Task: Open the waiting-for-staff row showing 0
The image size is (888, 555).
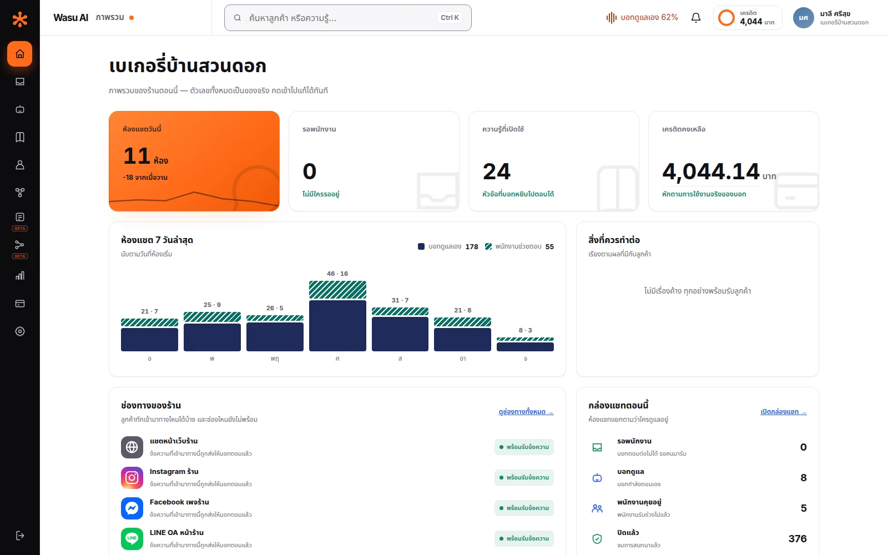Action: point(698,447)
